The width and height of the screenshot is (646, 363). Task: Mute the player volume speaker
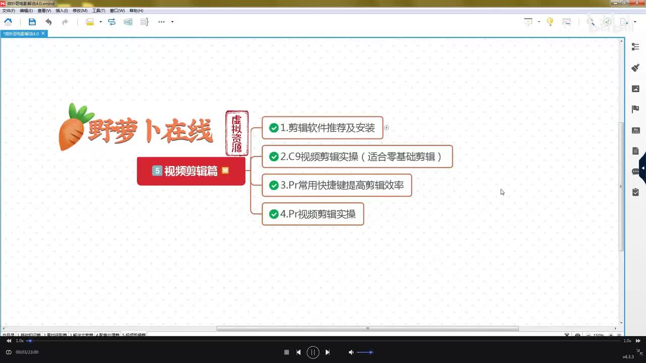(x=351, y=352)
